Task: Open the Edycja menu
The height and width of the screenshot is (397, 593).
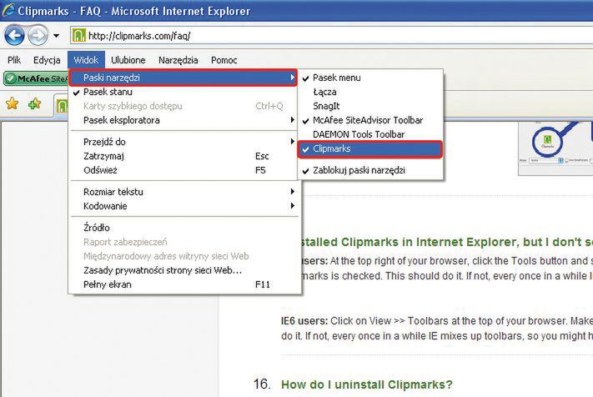Action: 47,60
